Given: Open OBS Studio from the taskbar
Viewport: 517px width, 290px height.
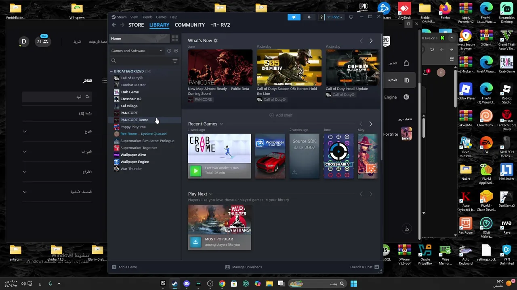Looking at the screenshot, I should (210, 284).
